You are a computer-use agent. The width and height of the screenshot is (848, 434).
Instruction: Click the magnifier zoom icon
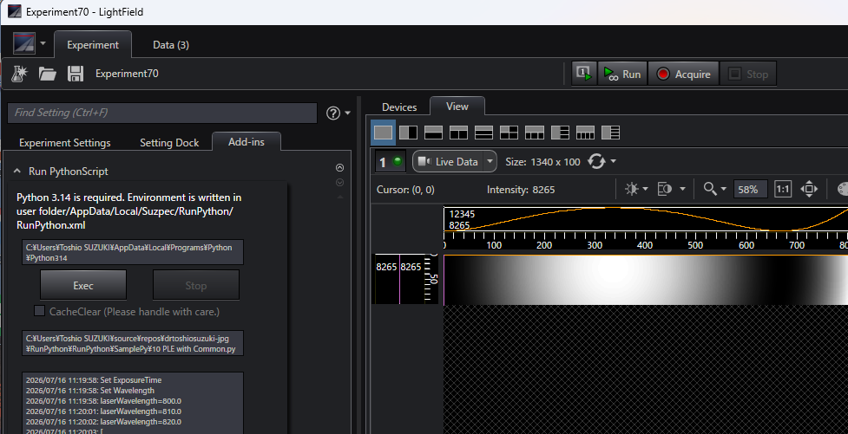(x=709, y=188)
